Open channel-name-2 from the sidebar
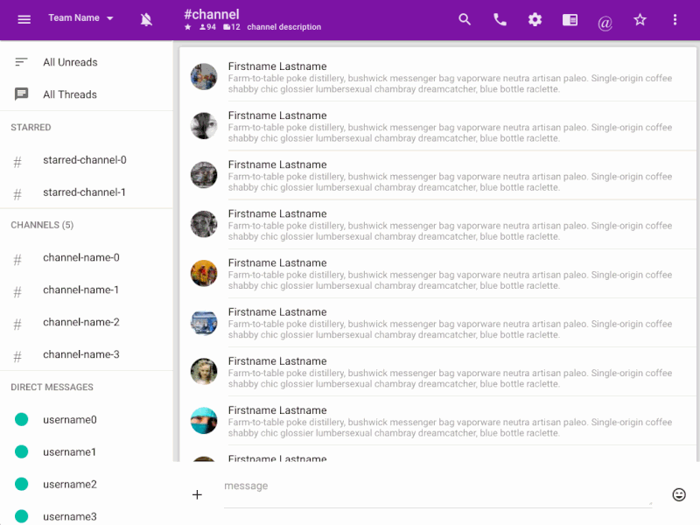Viewport: 700px width, 525px height. [x=80, y=322]
